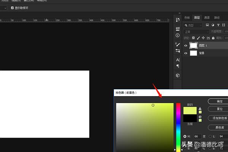The height and width of the screenshot is (152, 228).
Task: Open the 3D panel cube icon
Action: click(x=177, y=76)
